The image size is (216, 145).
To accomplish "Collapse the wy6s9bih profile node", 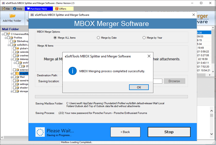I will coord(9,45).
